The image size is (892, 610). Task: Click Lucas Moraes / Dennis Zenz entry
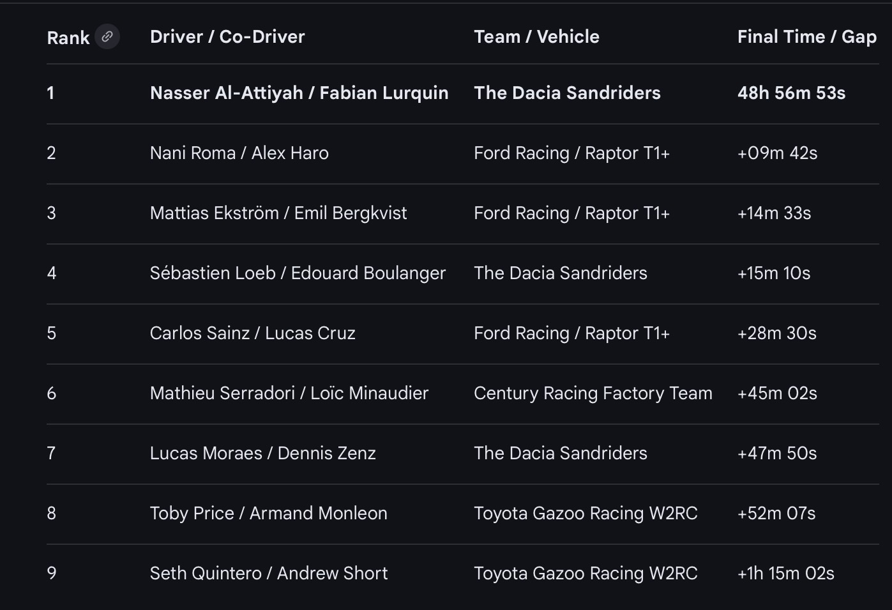pyautogui.click(x=262, y=453)
